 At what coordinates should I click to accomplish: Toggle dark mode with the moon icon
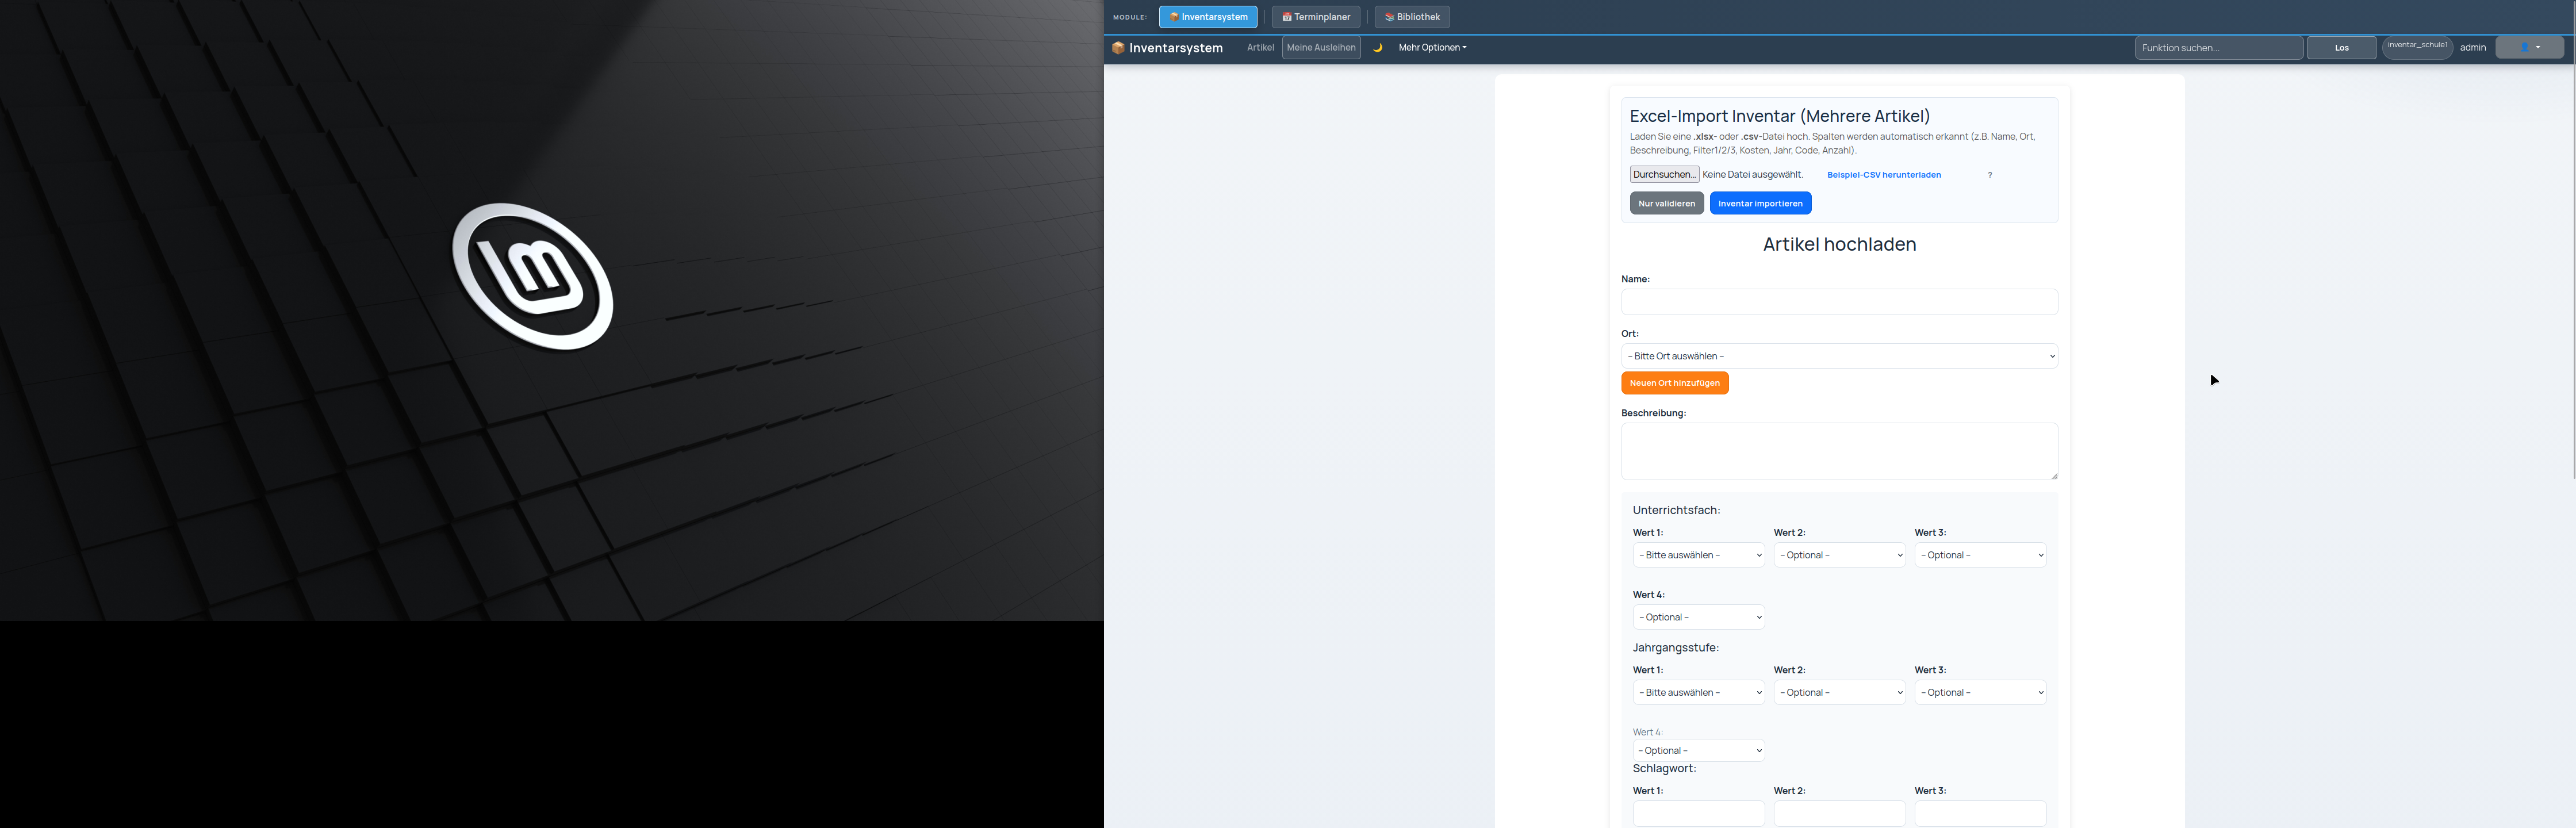tap(1377, 47)
